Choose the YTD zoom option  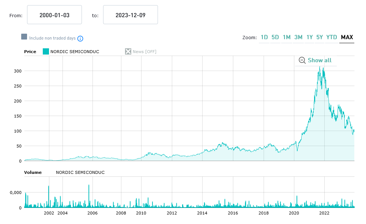pos(332,37)
